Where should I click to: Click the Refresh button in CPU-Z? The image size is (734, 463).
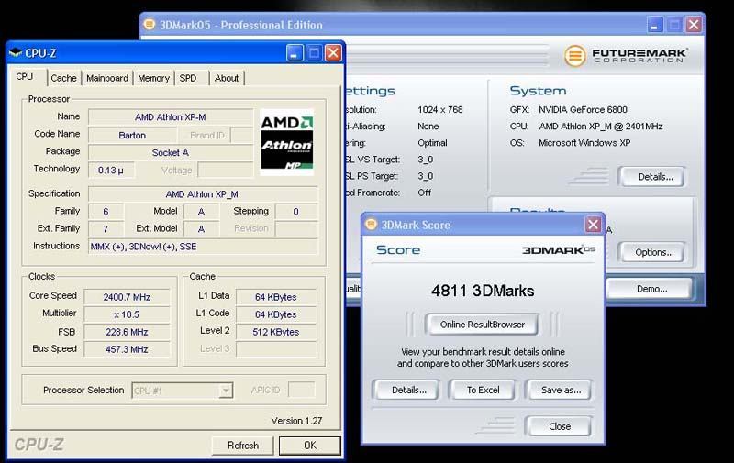click(242, 446)
